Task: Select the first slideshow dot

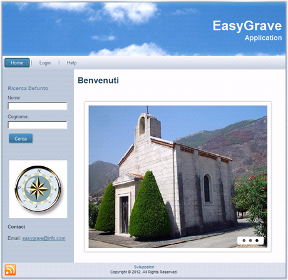Action: (244, 241)
